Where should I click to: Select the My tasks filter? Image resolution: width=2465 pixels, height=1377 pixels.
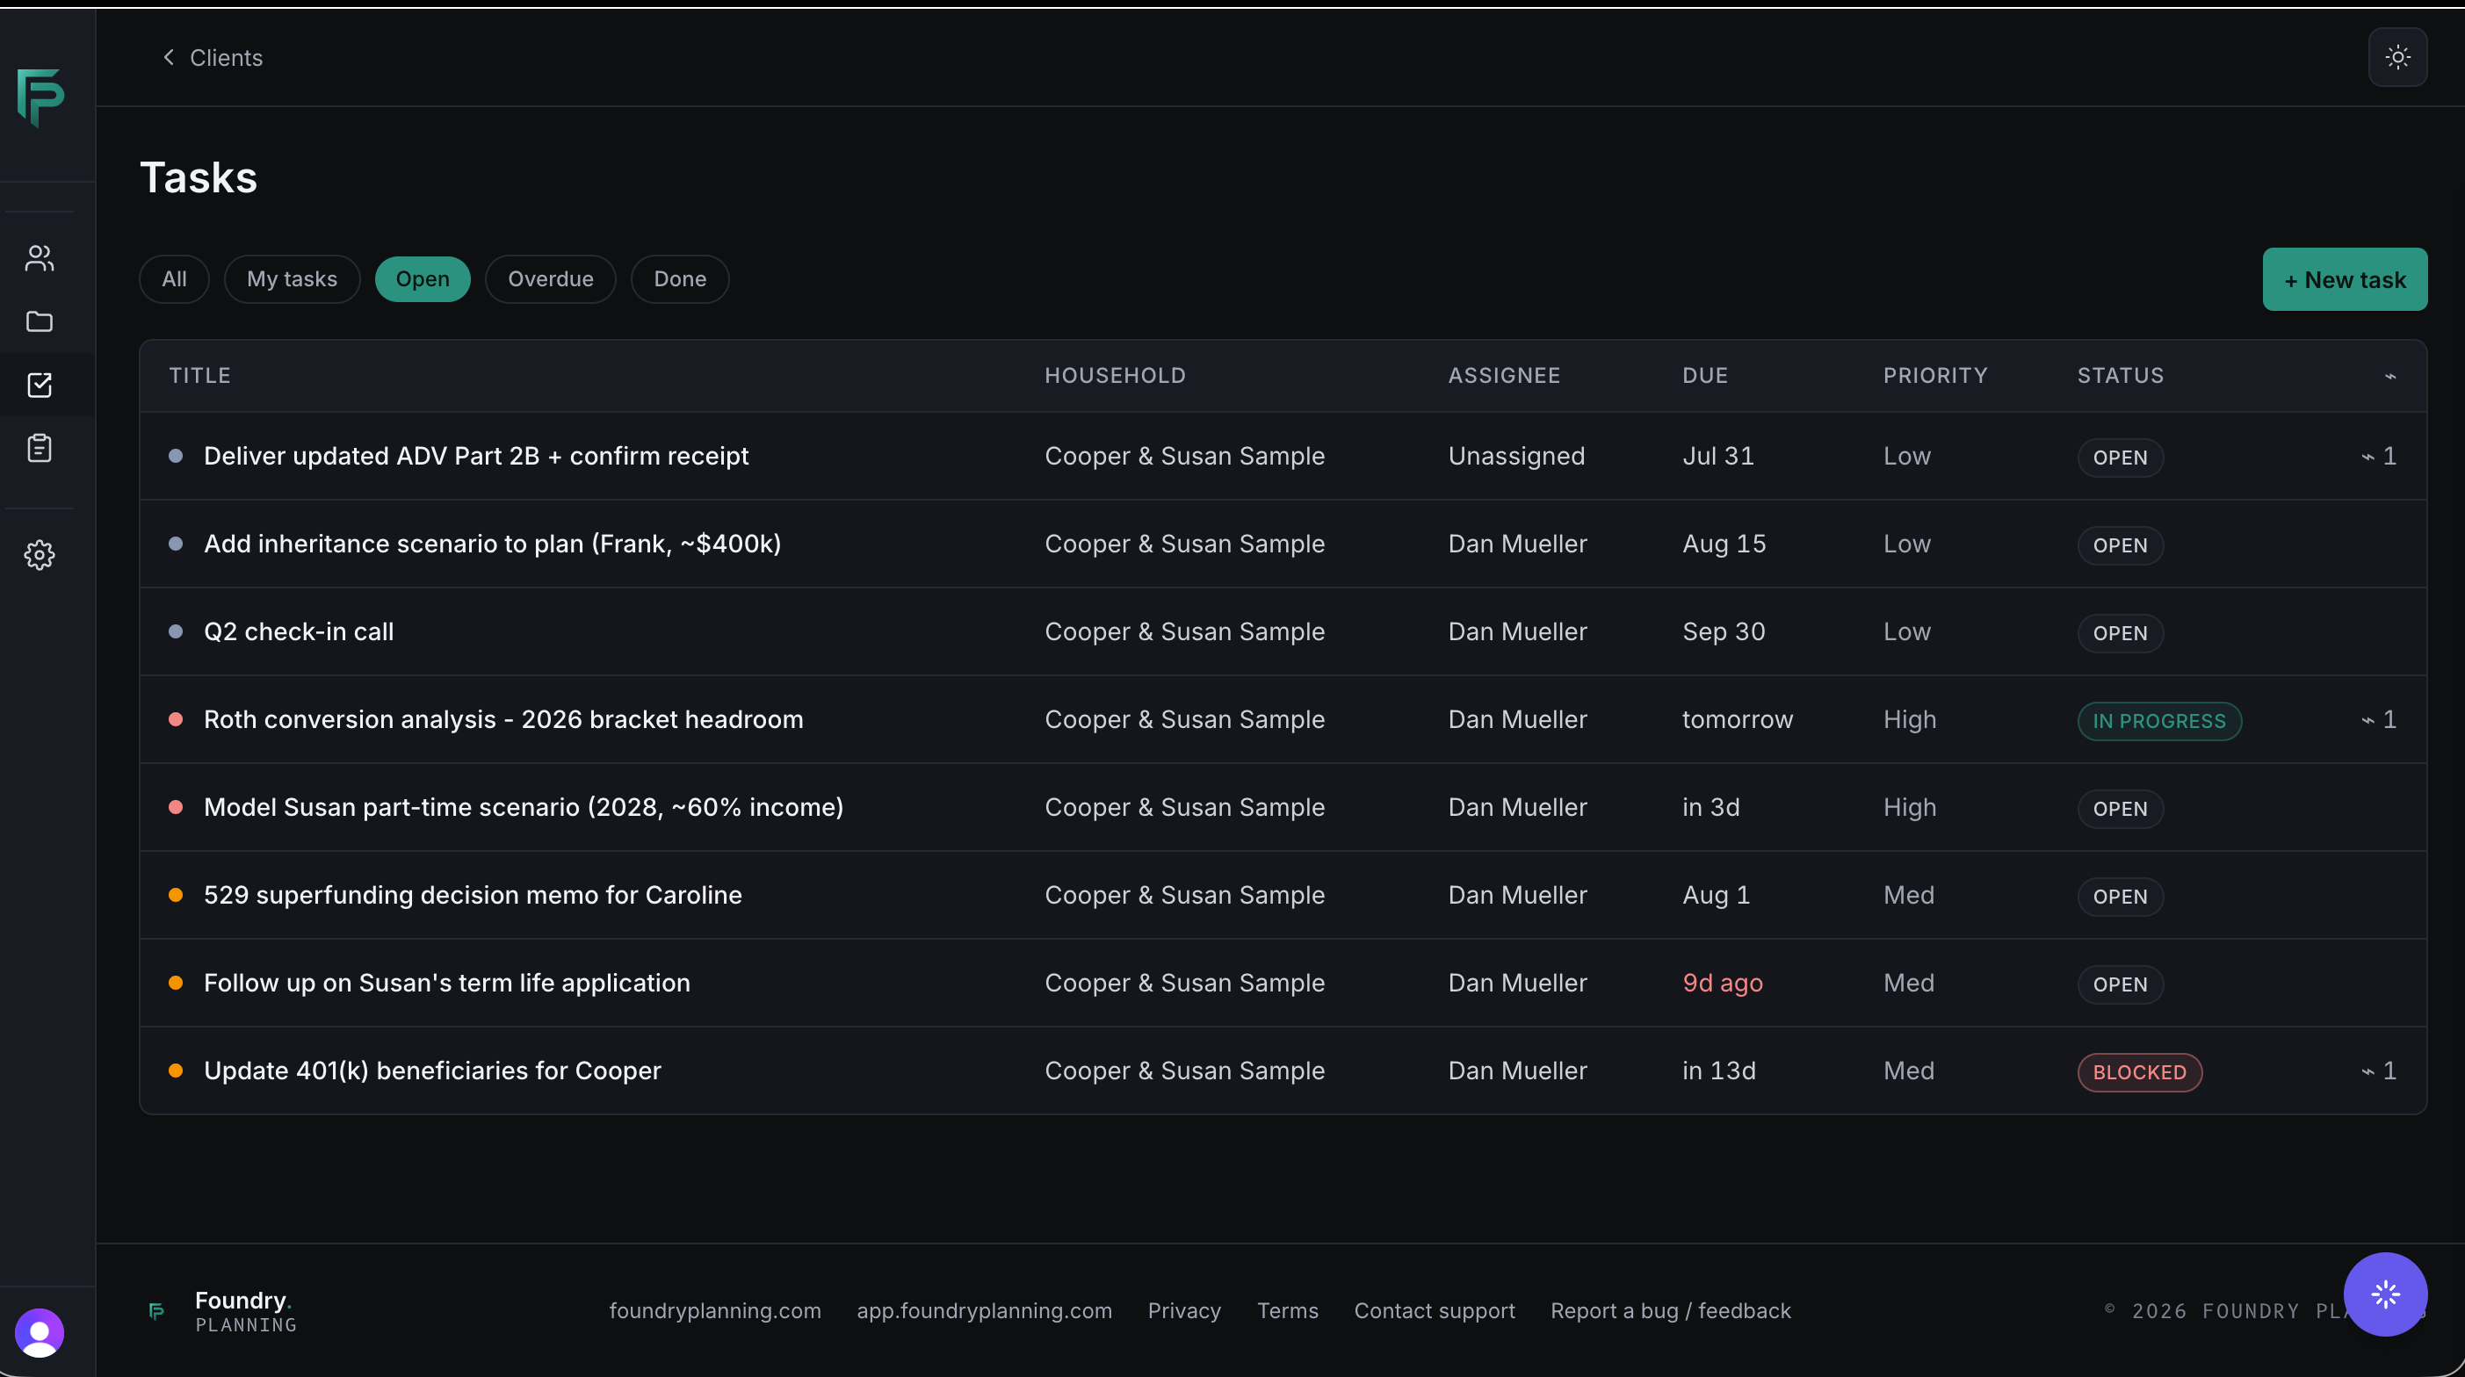[292, 279]
